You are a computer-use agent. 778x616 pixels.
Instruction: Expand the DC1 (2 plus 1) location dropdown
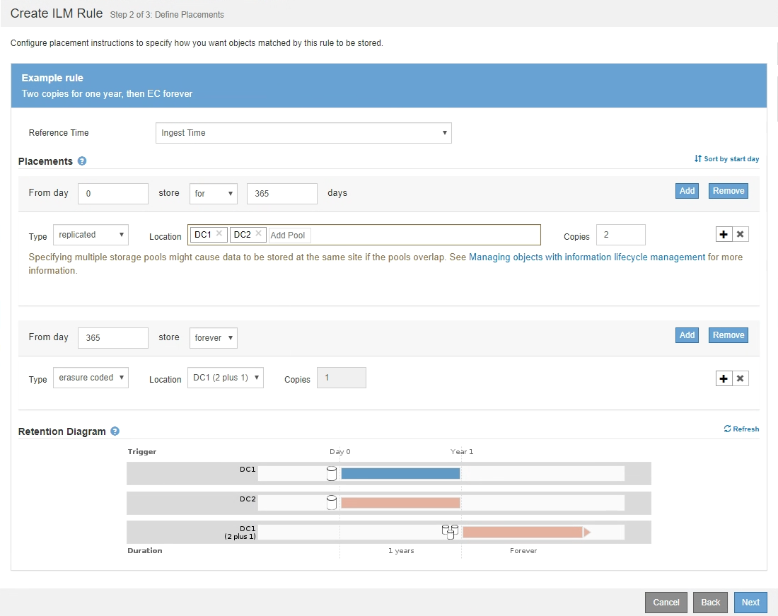click(x=225, y=378)
